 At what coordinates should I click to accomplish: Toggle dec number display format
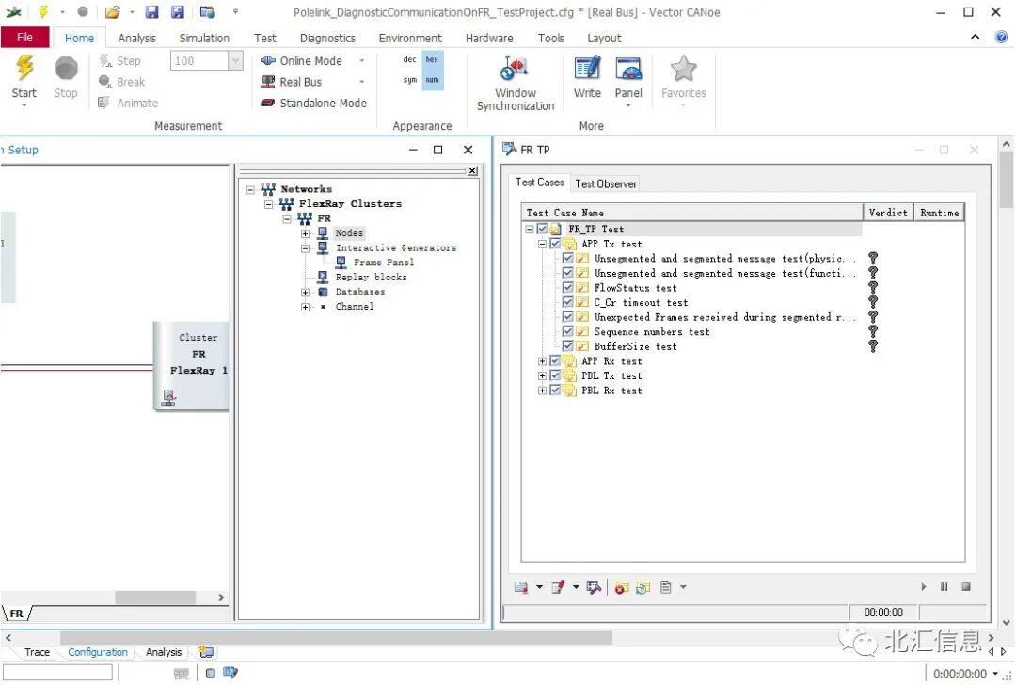(x=409, y=59)
